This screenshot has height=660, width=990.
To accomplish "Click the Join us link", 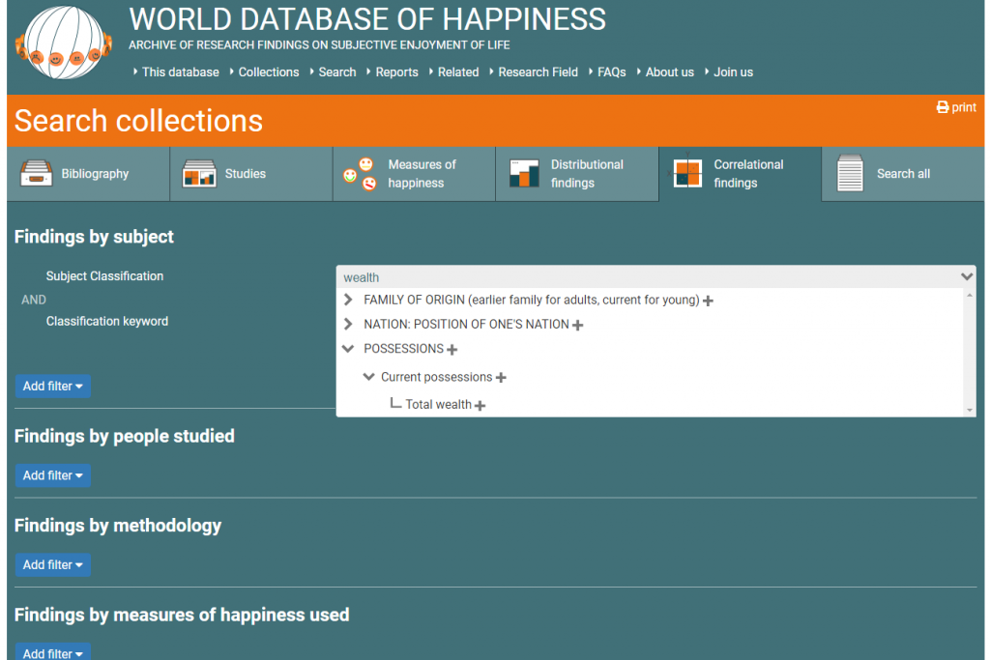I will click(733, 72).
